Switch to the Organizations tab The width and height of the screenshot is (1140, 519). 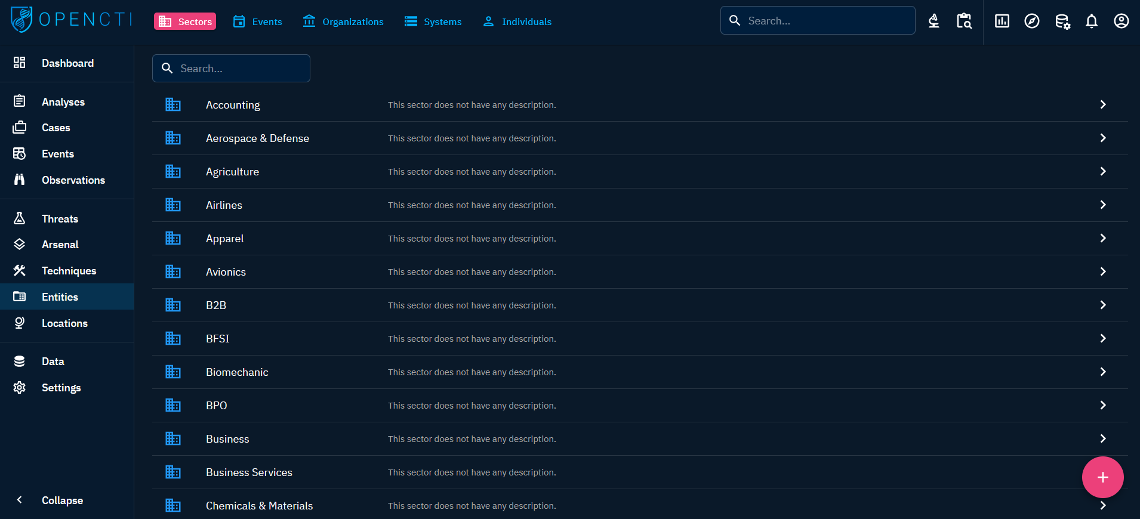343,21
